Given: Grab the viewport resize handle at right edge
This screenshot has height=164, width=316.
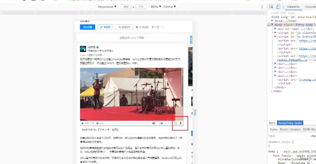Looking at the screenshot, I should coord(195,112).
